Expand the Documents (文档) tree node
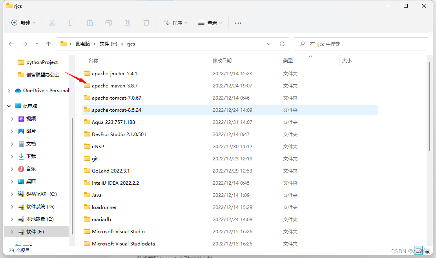436x258 pixels. pyautogui.click(x=12, y=144)
